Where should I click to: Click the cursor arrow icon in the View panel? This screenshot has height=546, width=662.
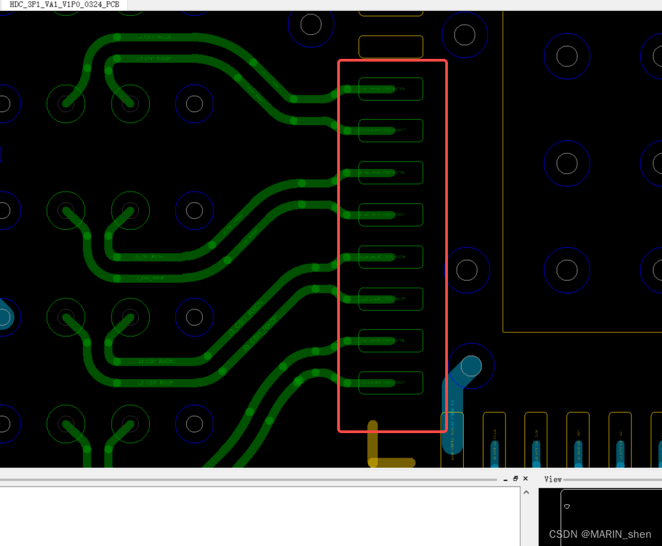coord(566,507)
